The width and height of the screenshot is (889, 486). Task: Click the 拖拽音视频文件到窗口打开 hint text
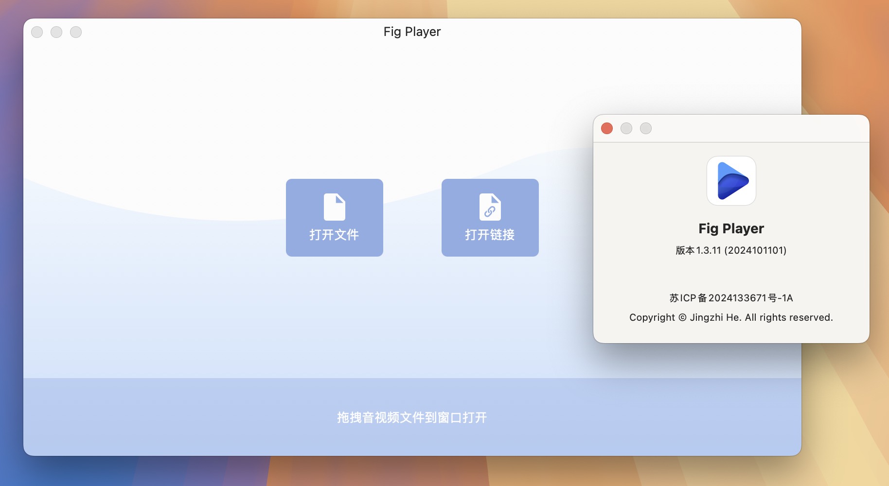click(x=412, y=417)
